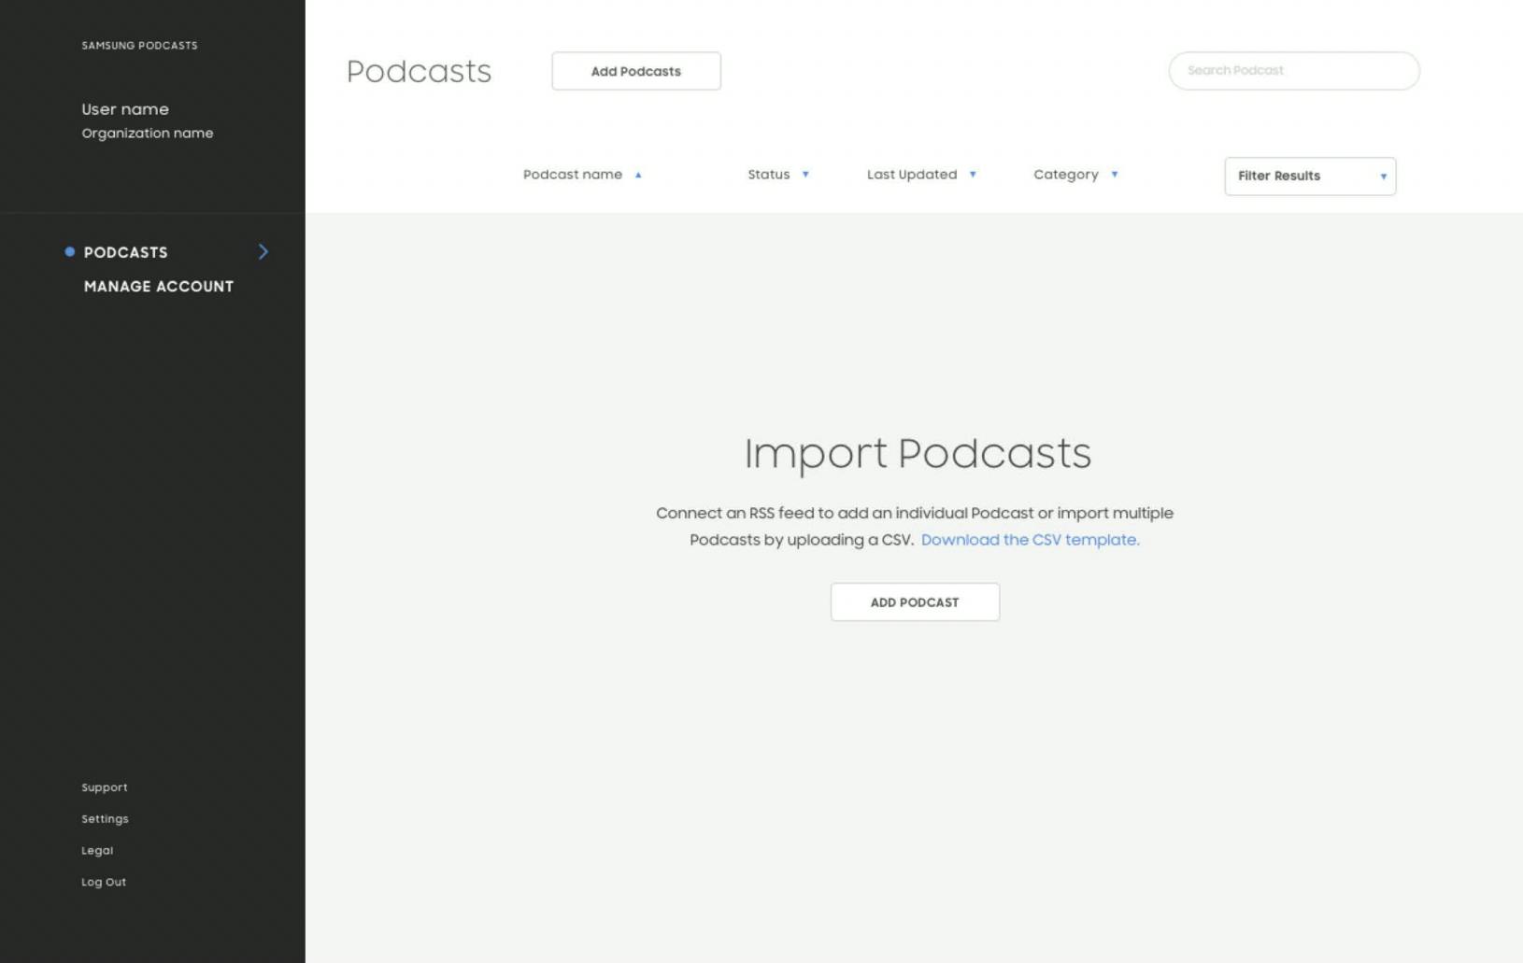Expand the PODCASTS sidebar chevron
This screenshot has height=963, width=1523.
point(263,251)
